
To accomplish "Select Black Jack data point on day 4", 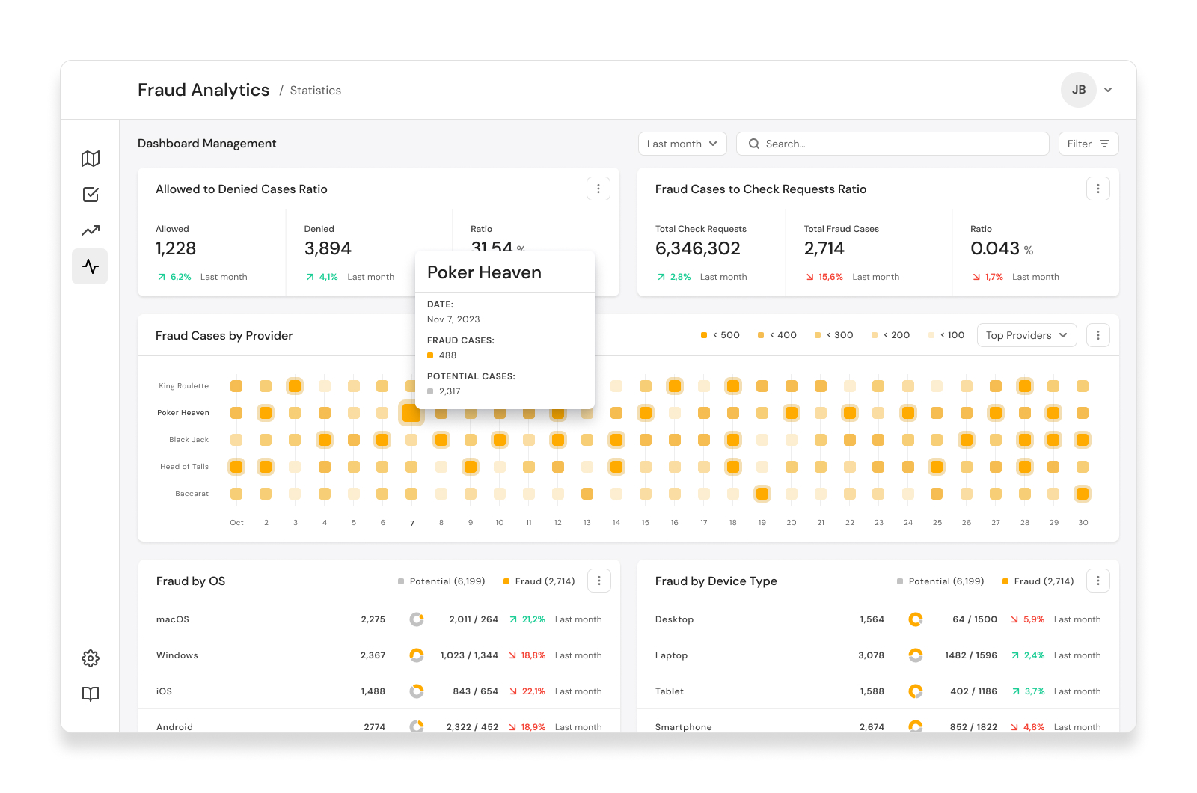I will [325, 440].
